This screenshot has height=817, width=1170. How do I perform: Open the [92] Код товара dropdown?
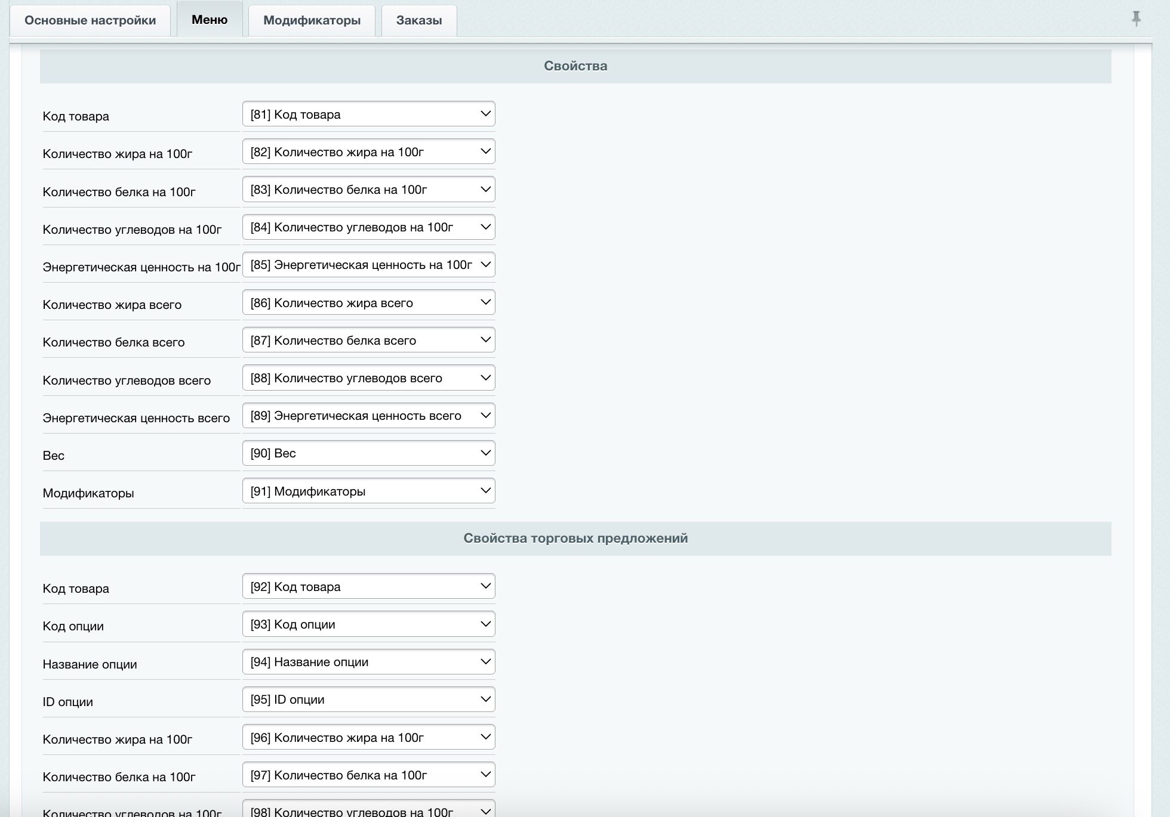coord(368,587)
